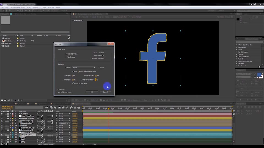Expand the Generate effects category
The width and height of the screenshot is (264, 148).
tap(237, 64)
